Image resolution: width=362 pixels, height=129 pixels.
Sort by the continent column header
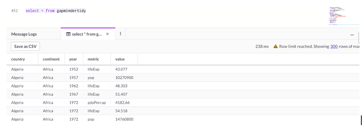[x=51, y=59]
